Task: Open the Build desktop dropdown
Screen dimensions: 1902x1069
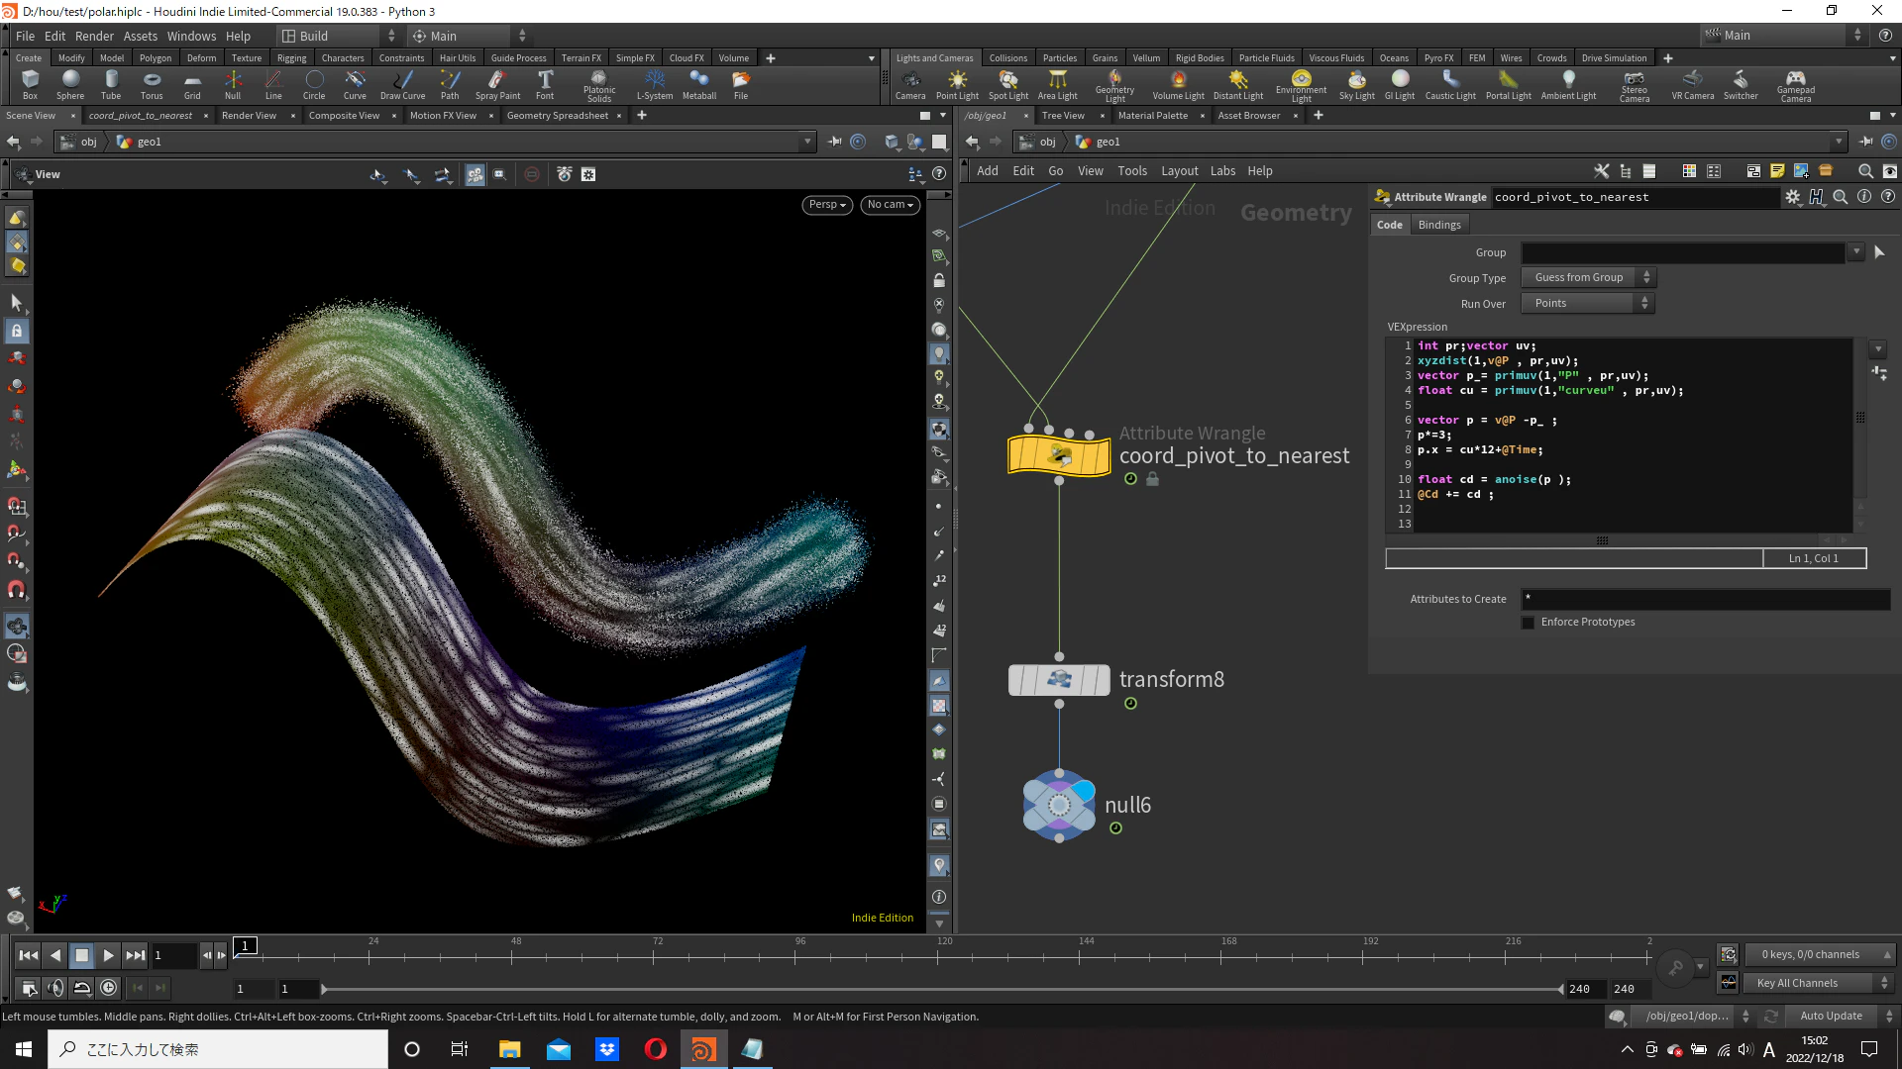Action: pyautogui.click(x=338, y=36)
